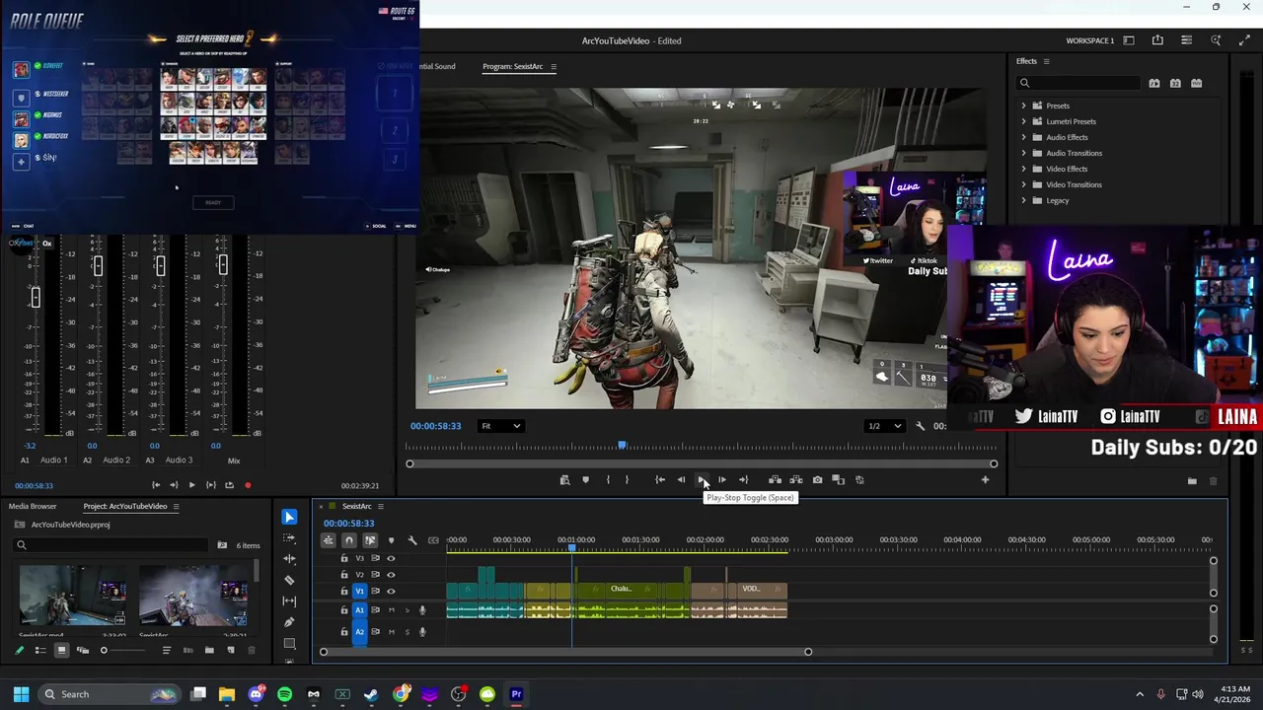Screen dimensions: 1263x710
Task: Toggle Linked Selection in timeline
Action: (370, 540)
